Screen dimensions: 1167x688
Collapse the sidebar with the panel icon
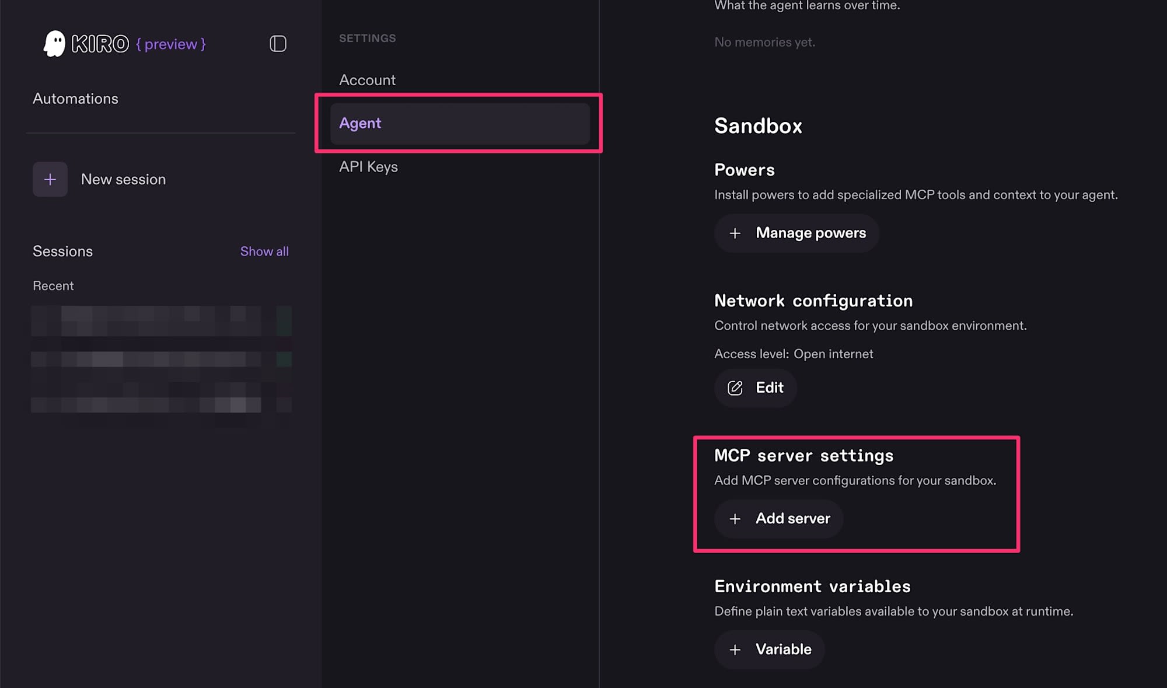278,44
